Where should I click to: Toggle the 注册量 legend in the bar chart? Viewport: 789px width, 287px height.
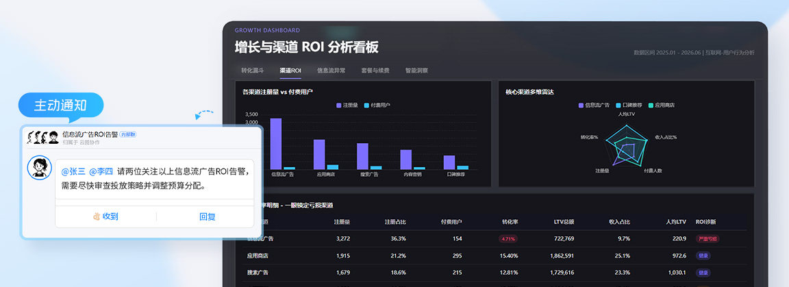click(x=346, y=105)
